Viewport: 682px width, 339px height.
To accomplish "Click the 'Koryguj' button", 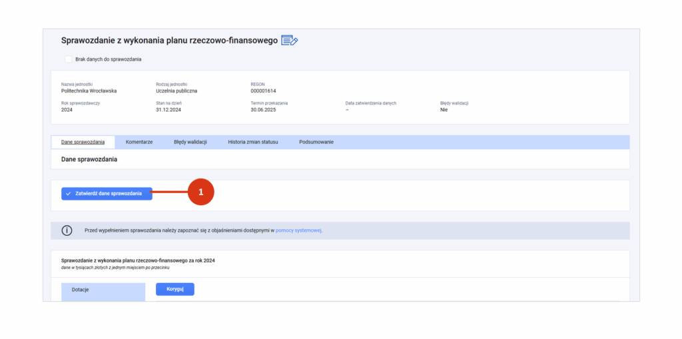I will coord(175,290).
